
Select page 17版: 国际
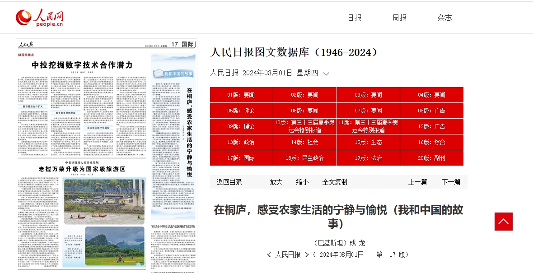241,158
